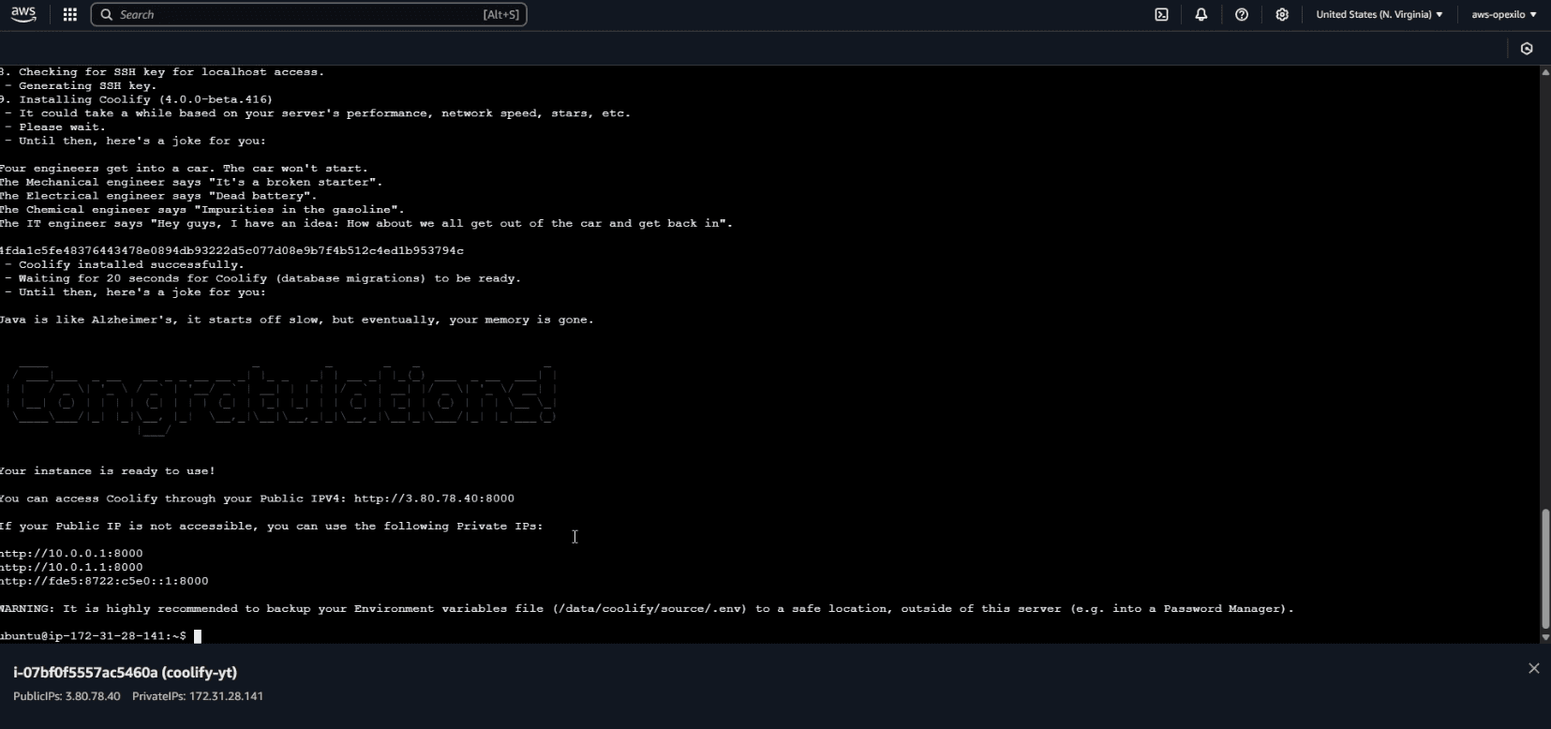Click the private URL http://10.0.0.1:8000
The height and width of the screenshot is (729, 1551).
point(71,554)
